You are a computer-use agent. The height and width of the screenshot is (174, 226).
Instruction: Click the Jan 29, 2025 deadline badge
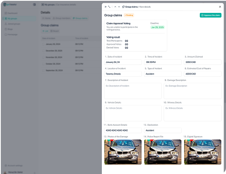pos(157,27)
